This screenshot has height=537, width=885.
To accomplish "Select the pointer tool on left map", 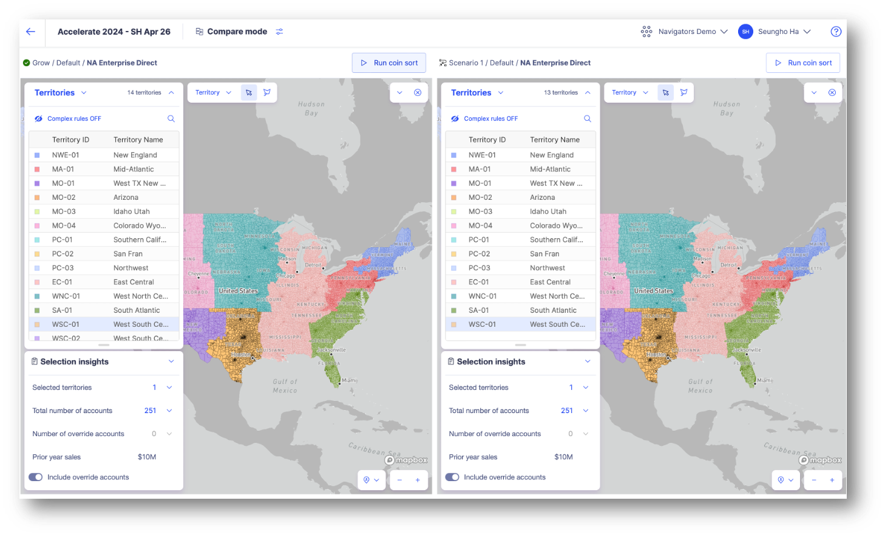I will pyautogui.click(x=249, y=92).
